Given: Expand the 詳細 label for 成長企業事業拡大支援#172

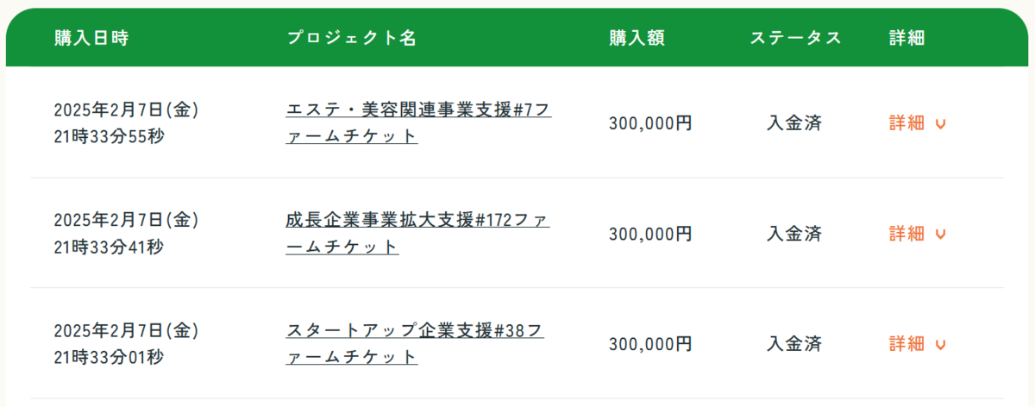Looking at the screenshot, I should click(906, 234).
